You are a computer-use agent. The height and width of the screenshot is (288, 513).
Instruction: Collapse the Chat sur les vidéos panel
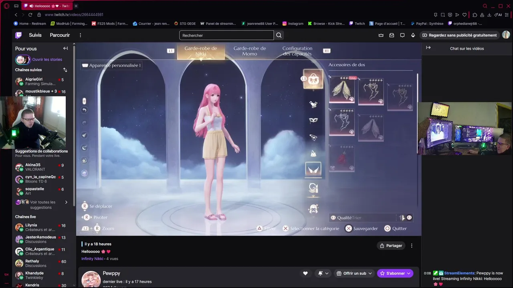click(428, 48)
